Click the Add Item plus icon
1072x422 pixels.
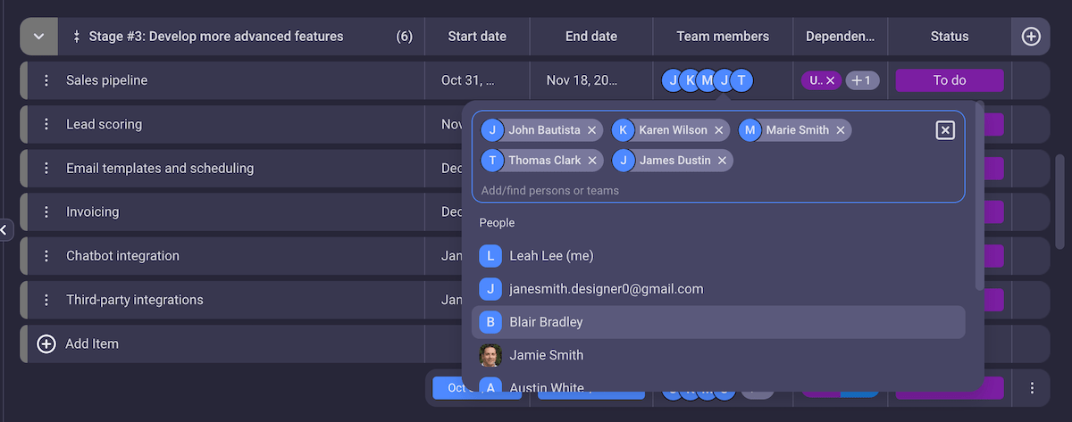coord(46,343)
